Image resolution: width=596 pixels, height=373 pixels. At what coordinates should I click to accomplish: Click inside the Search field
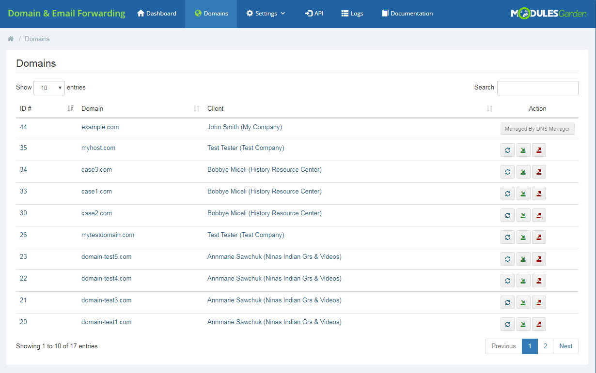537,88
